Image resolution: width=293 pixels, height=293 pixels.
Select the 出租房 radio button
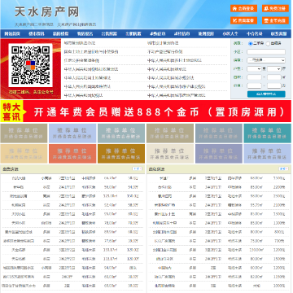pos(268,43)
